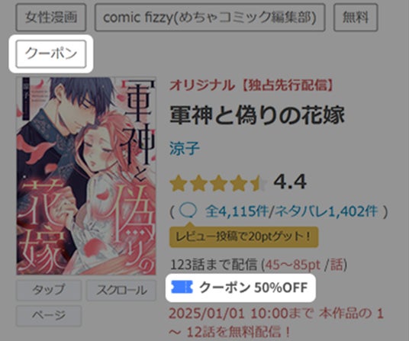Image resolution: width=409 pixels, height=341 pixels.
Task: Click the 1～12話を無料配信 notice
Action: (x=275, y=322)
